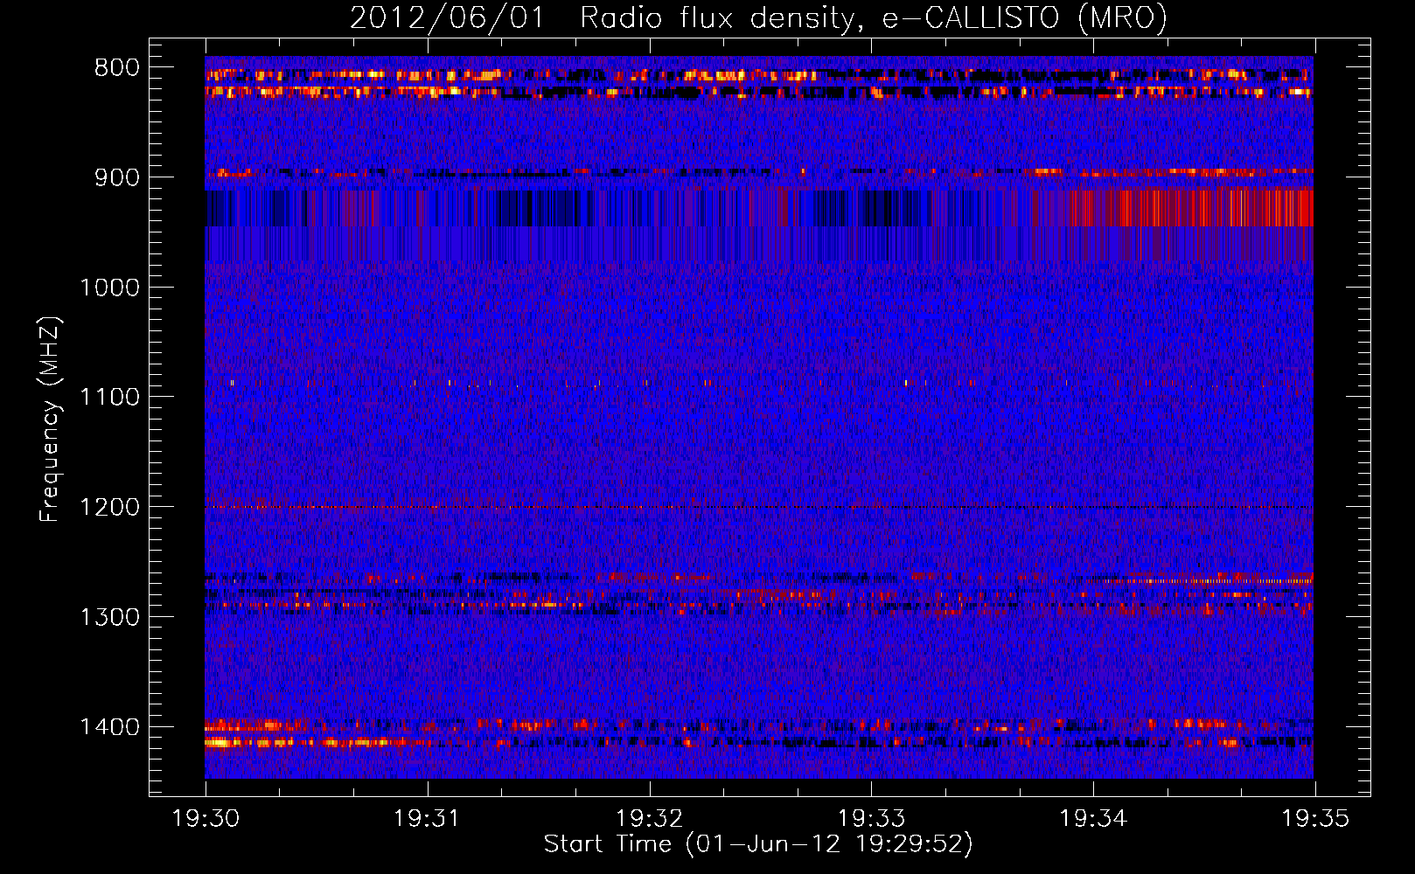Click the 'Start Time (01-Jun-12 19:29:52)' label
1415x874 pixels.
pos(758,844)
